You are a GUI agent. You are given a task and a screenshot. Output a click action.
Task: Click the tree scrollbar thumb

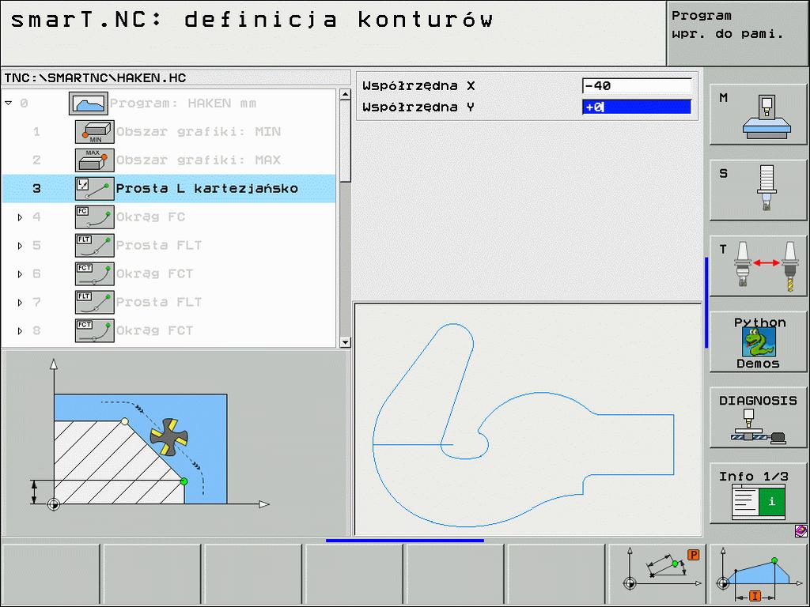[345, 141]
